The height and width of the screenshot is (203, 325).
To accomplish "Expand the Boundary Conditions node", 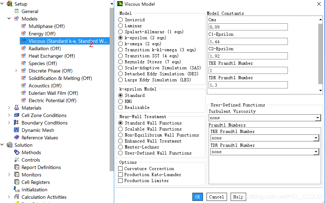I will (9, 123).
